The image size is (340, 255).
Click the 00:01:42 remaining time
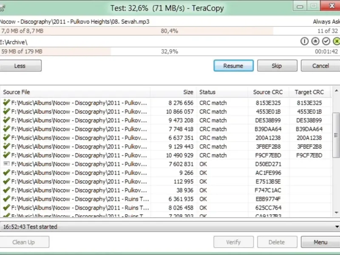[326, 51]
